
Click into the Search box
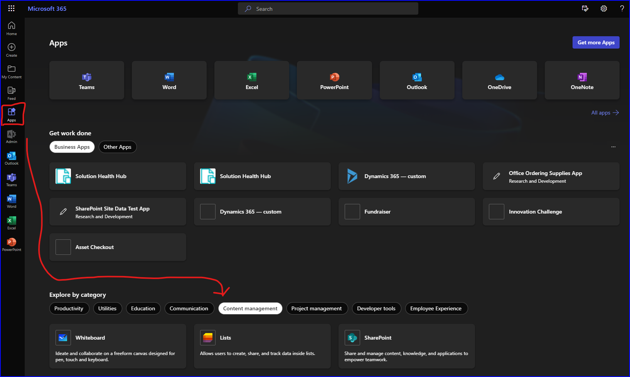coord(328,8)
